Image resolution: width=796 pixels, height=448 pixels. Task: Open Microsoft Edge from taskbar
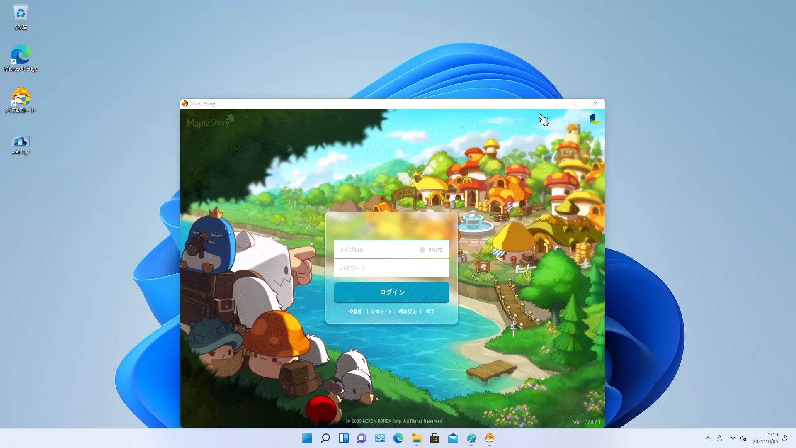pos(398,438)
